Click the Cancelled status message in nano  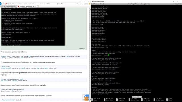[137, 97]
